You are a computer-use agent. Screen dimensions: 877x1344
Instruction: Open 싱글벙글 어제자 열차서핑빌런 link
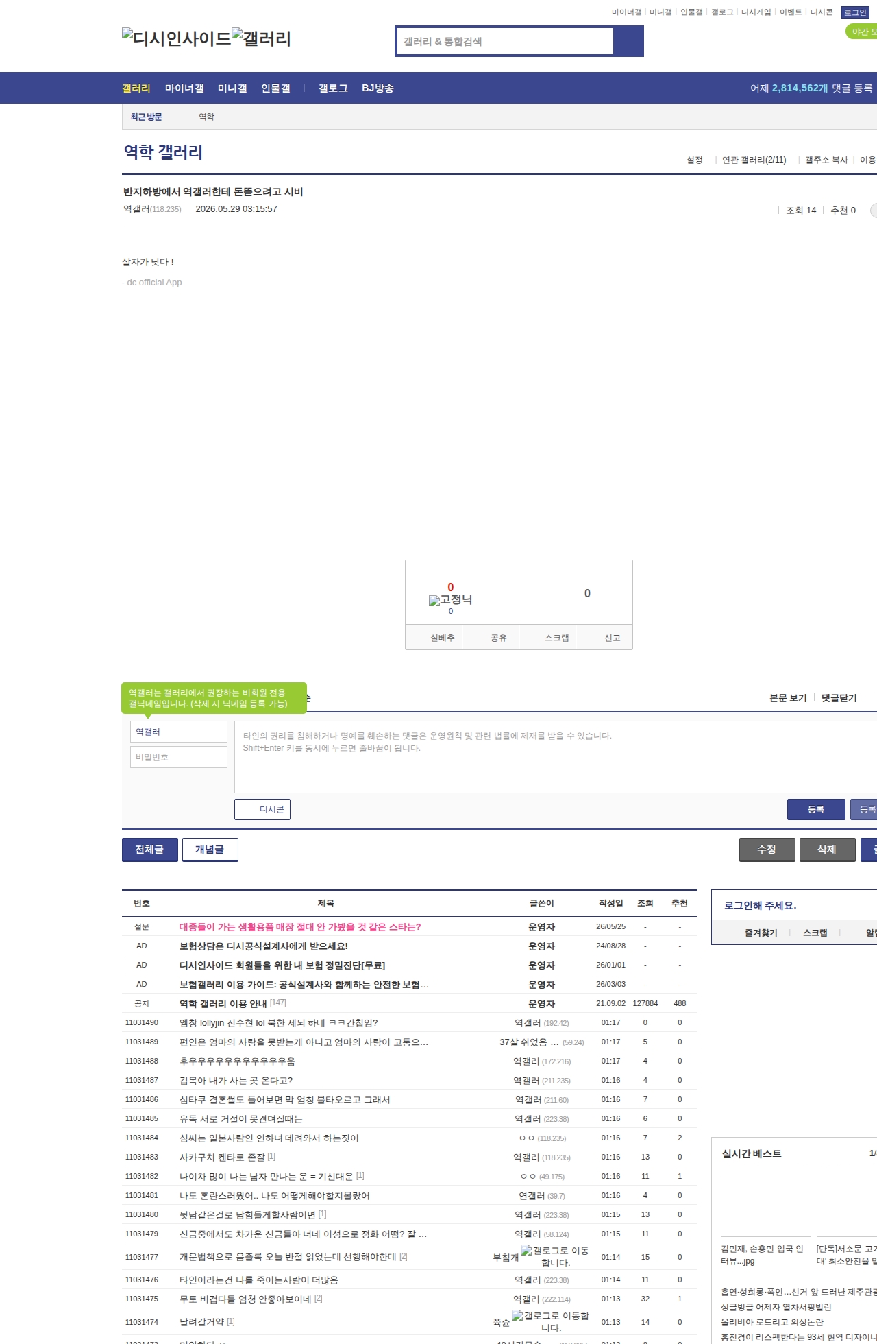[776, 1307]
